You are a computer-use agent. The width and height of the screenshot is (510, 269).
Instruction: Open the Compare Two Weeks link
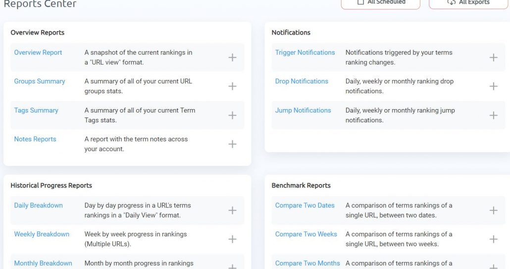(x=306, y=234)
